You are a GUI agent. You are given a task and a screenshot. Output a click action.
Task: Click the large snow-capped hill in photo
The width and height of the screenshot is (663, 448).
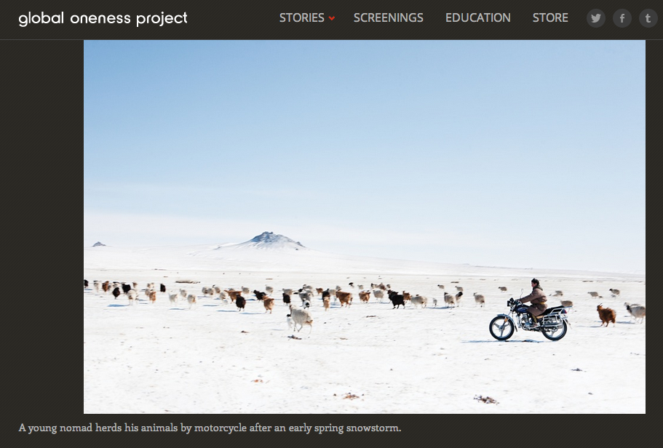click(266, 241)
